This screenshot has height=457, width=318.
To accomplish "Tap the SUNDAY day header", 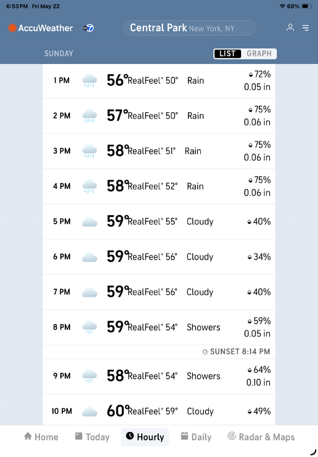I will 59,54.
